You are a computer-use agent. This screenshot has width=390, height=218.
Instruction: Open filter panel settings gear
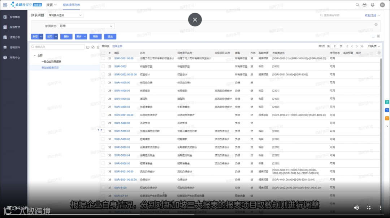pyautogui.click(x=376, y=24)
